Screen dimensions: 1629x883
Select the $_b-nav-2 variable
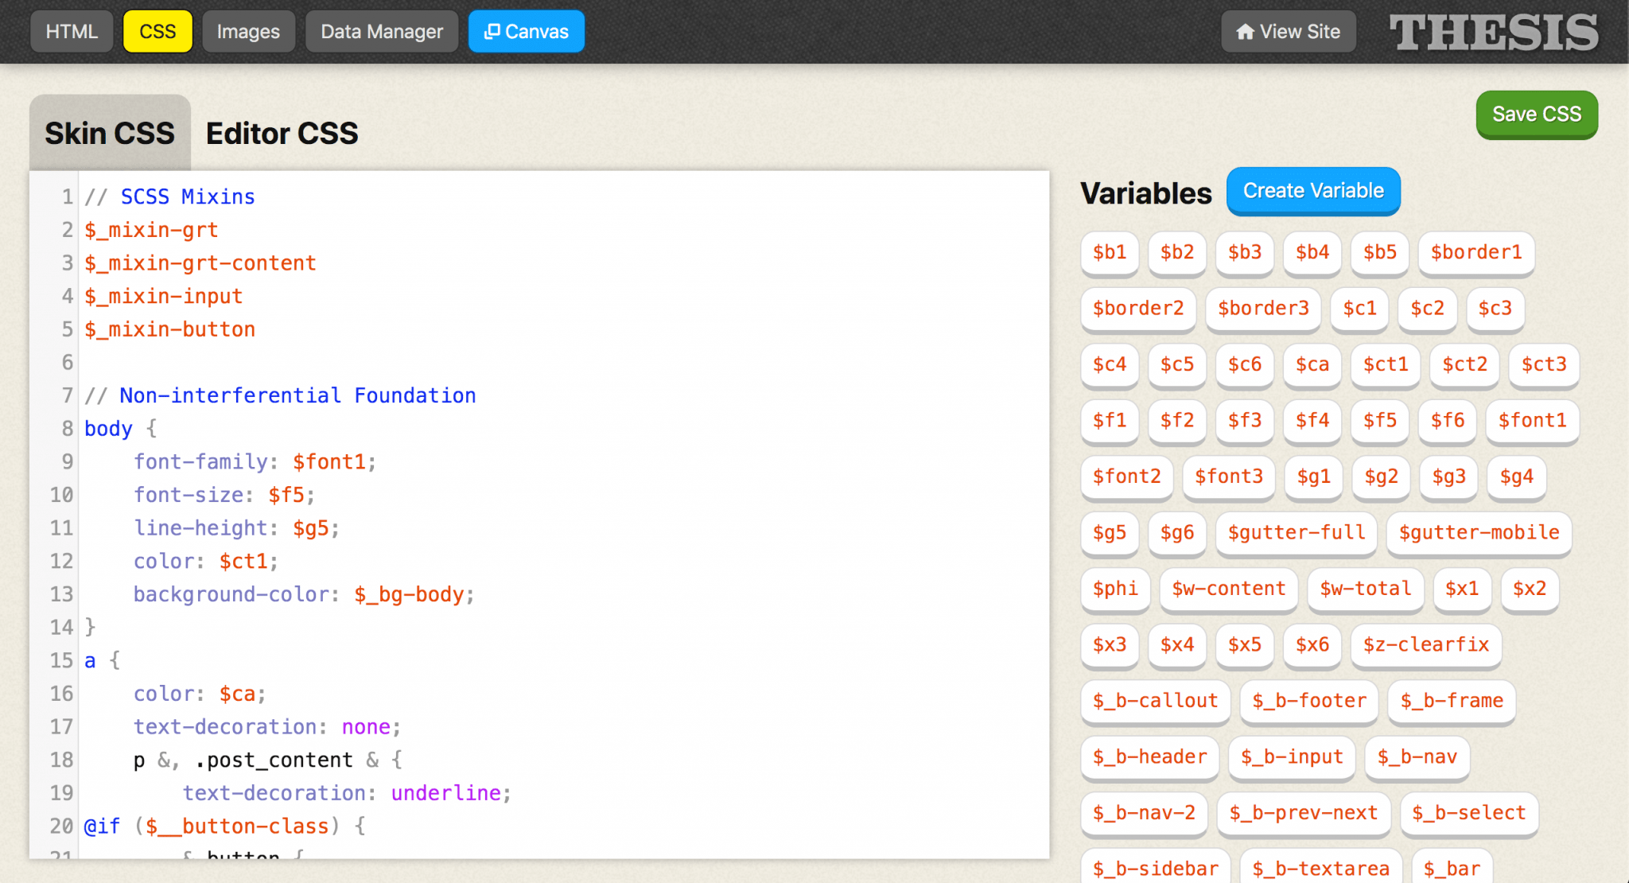point(1144,814)
